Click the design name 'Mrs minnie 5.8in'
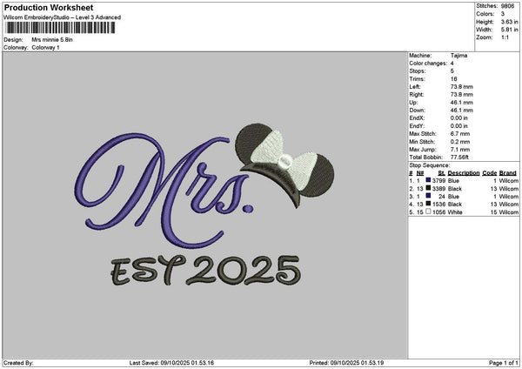Screen dimensions: 522x369 [52, 40]
